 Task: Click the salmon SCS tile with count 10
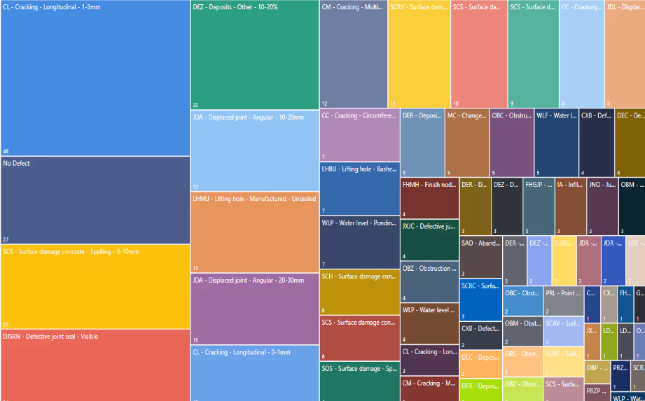click(479, 54)
